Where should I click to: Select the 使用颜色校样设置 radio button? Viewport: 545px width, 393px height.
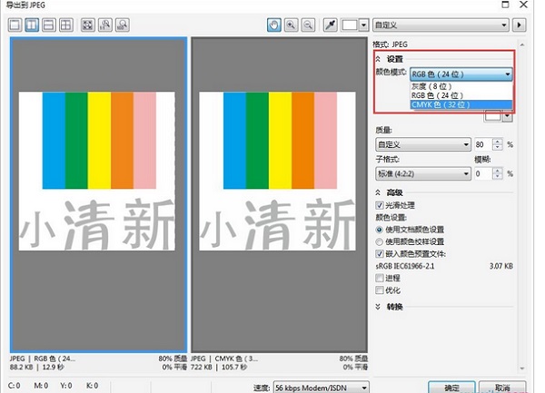[x=380, y=241]
